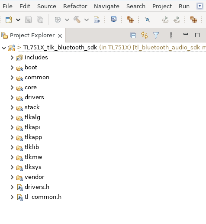This screenshot has height=224, width=206.
Task: Expand the drivers folder
Action: 12,97
